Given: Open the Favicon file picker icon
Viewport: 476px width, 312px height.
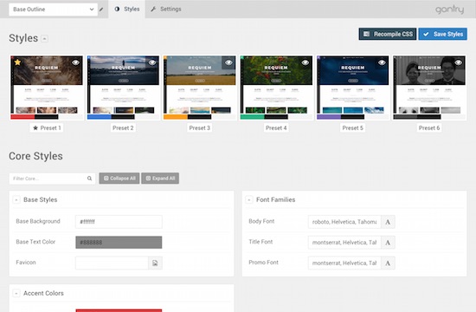Looking at the screenshot, I should pos(155,263).
